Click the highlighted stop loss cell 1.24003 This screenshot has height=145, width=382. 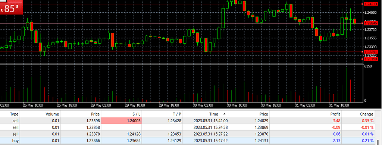click(121, 121)
